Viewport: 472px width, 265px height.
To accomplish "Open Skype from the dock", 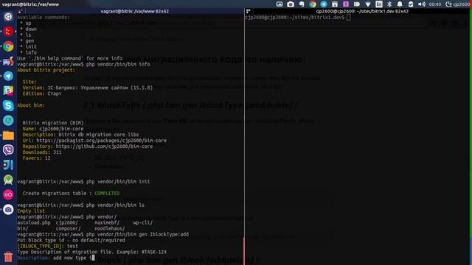I will (x=8, y=105).
